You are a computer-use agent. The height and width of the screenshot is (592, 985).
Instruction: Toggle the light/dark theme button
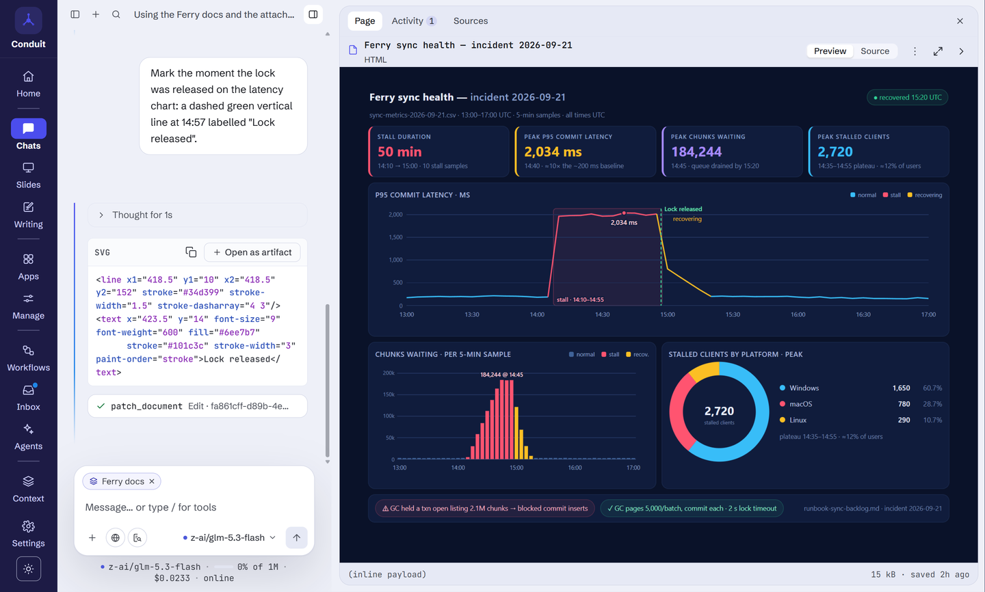tap(28, 569)
